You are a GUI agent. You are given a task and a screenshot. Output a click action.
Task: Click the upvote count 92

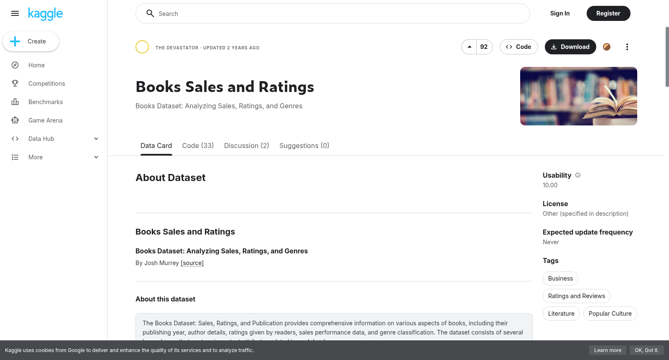click(x=484, y=47)
